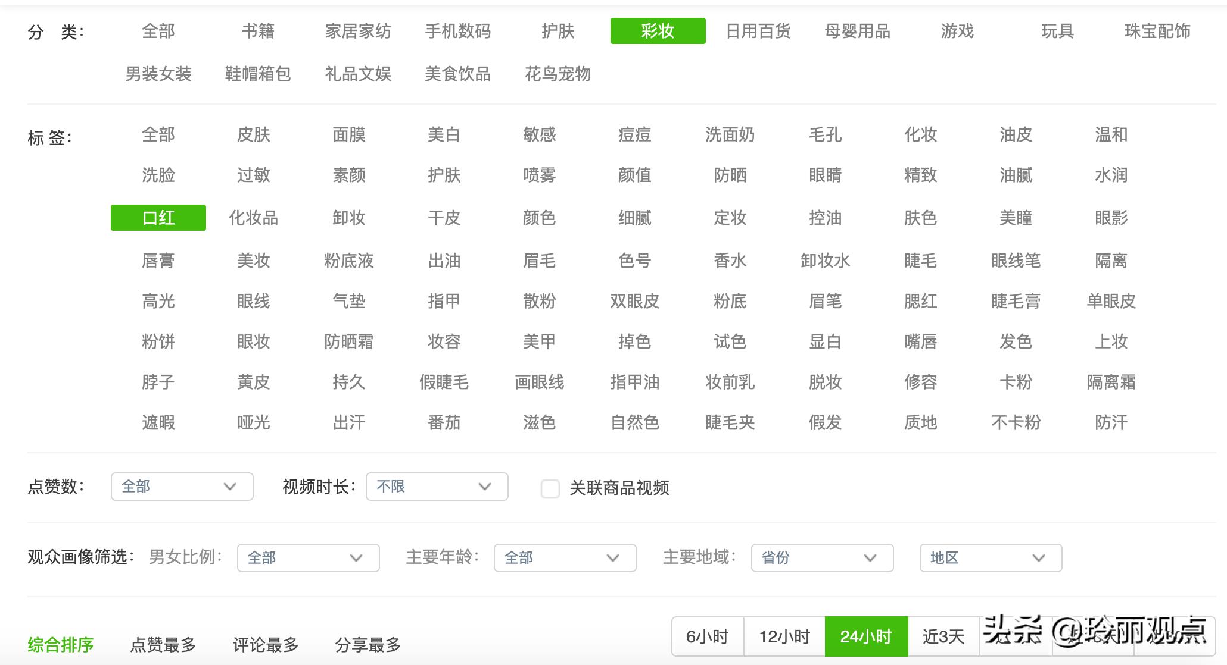Tick the 关联商品视频 checkbox
The width and height of the screenshot is (1227, 665).
coord(550,489)
